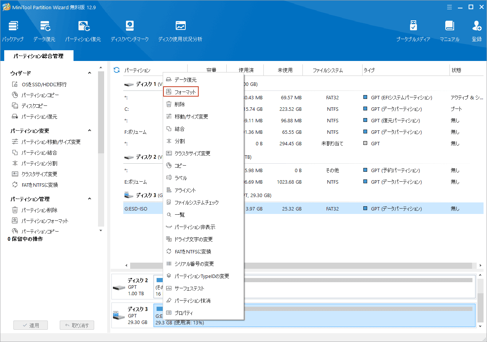This screenshot has width=487, height=342.
Task: Choose パーティション復元 in the sidebar wizard list
Action: (35, 117)
